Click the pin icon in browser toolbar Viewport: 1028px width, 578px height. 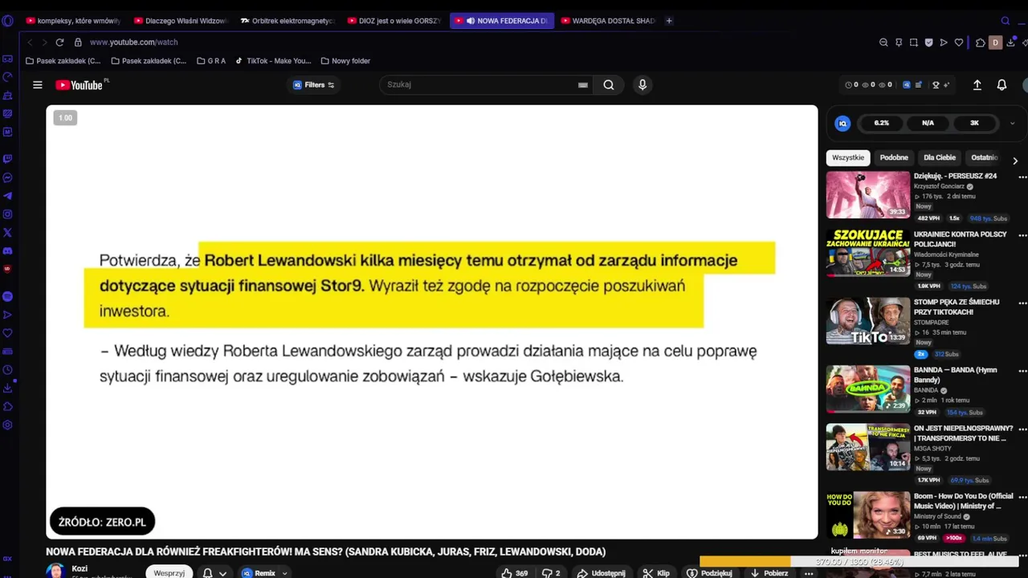(899, 43)
